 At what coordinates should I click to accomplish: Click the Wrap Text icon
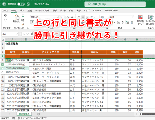click(102, 17)
